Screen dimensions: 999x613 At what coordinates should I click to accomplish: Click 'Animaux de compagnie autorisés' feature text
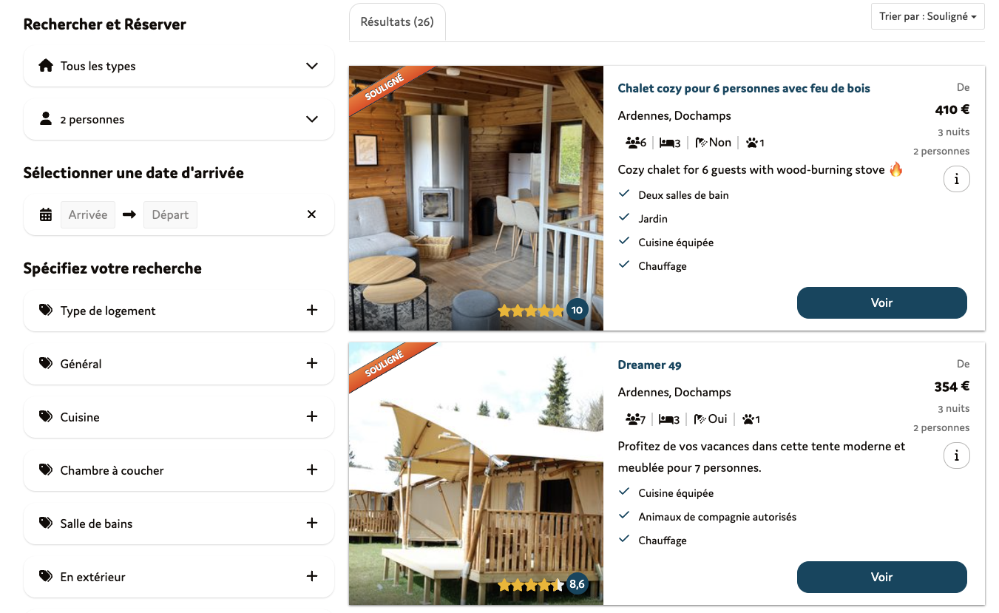point(717,517)
